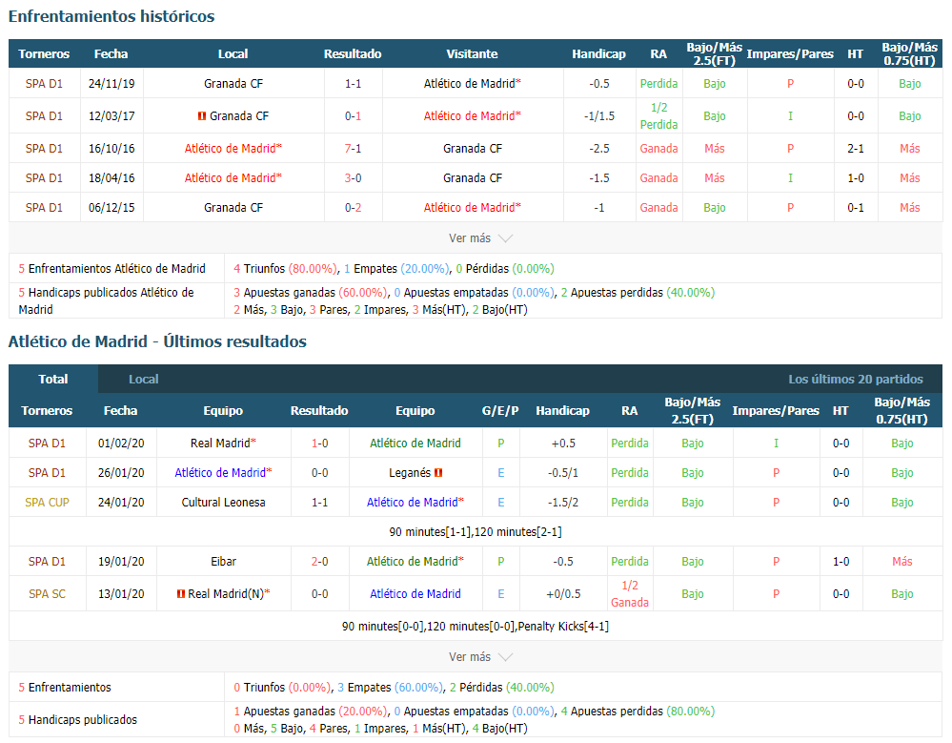This screenshot has width=952, height=743.
Task: Click the 3-0 result on 18/04/16
Action: 353,178
